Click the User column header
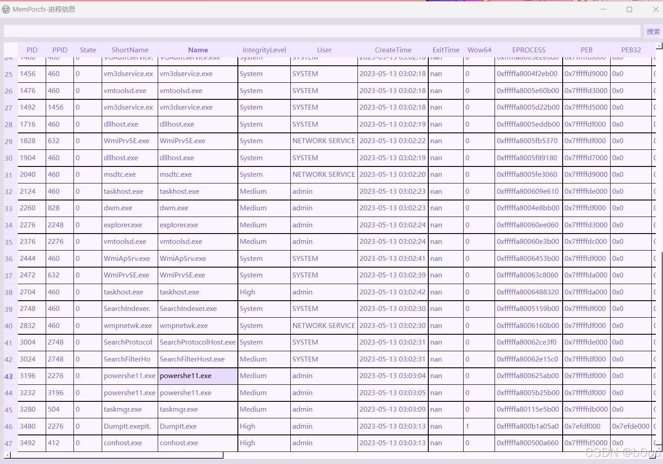Screen dimensions: 663x464 pos(324,50)
